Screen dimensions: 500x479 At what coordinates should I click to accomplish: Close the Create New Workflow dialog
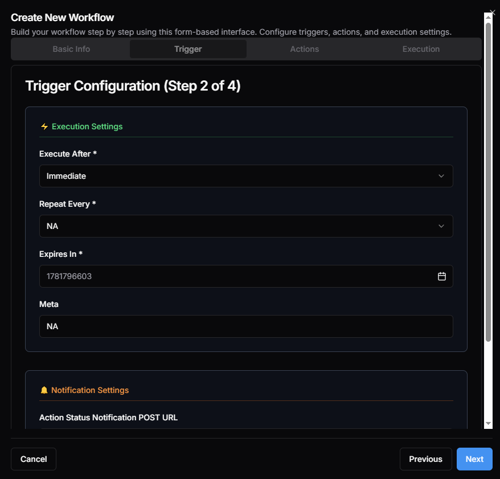[492, 11]
